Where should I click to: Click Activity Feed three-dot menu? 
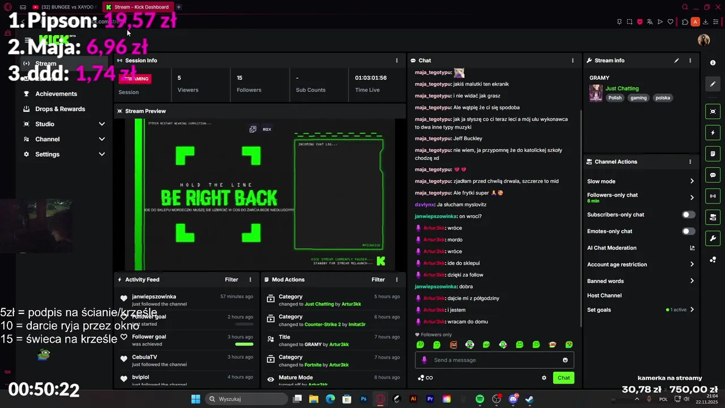click(x=250, y=279)
